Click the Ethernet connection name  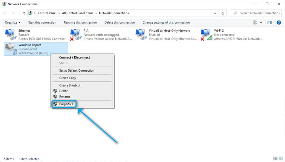(x=24, y=31)
